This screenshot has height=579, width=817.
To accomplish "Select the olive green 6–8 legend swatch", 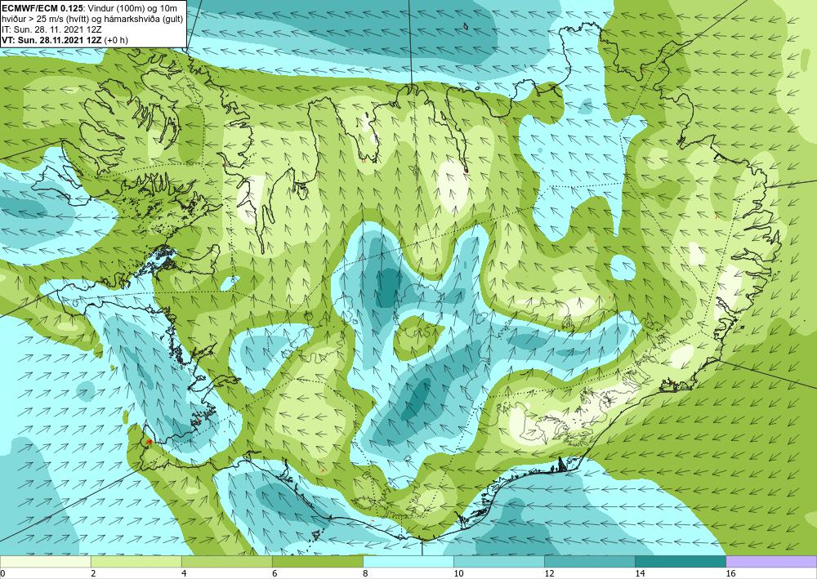I will pyautogui.click(x=317, y=561).
